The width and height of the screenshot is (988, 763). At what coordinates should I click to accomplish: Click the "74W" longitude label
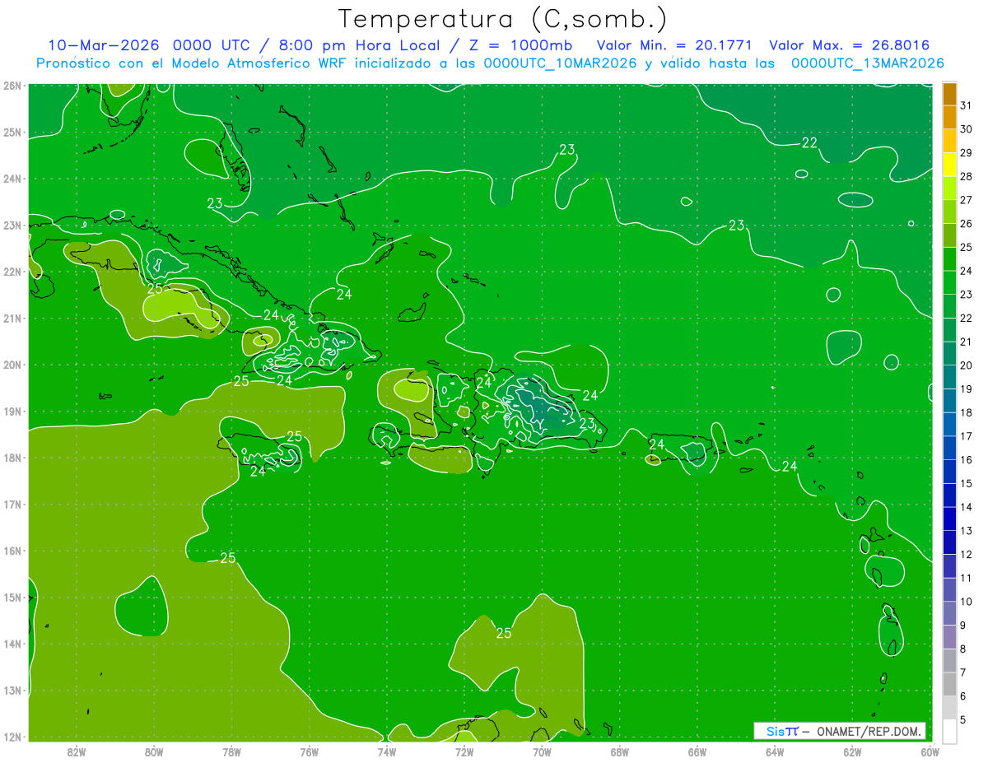(387, 751)
